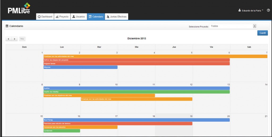Screen dimensions: 272x137
Task: Open Permisos para estudio de terreno event
Action: click(118, 124)
